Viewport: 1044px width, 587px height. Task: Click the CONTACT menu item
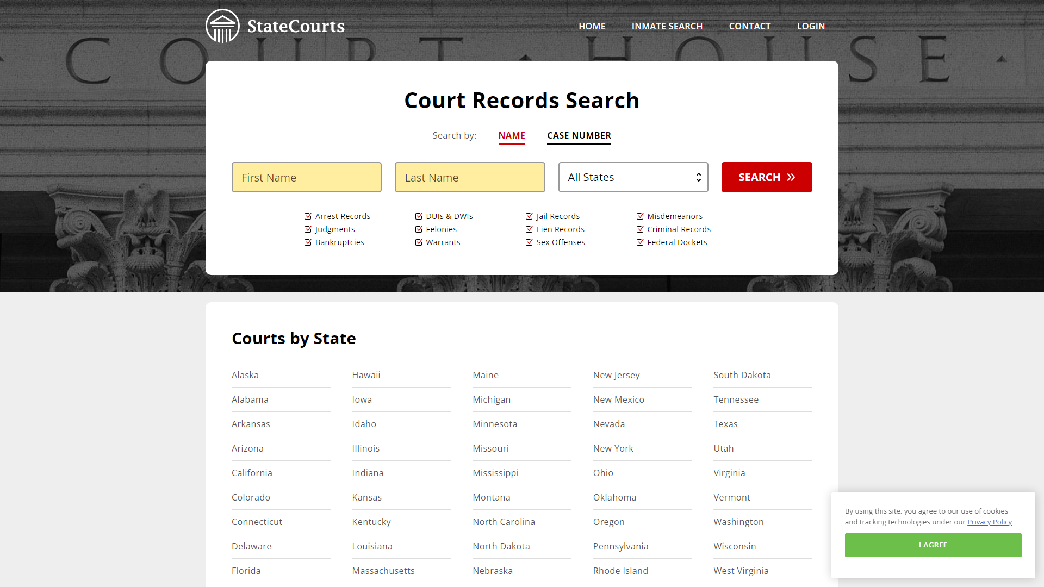(749, 26)
